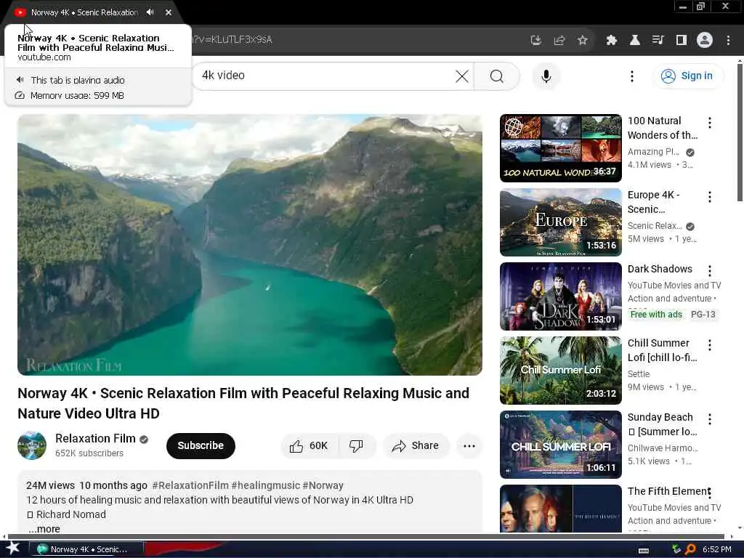Bookmark this page with the star icon
Image resolution: width=744 pixels, height=558 pixels.
tap(583, 41)
